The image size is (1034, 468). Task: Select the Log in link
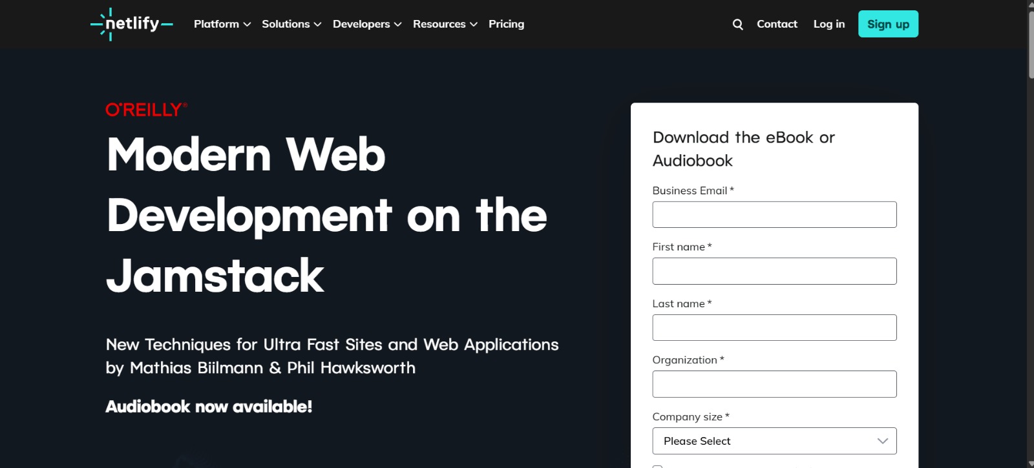(829, 24)
